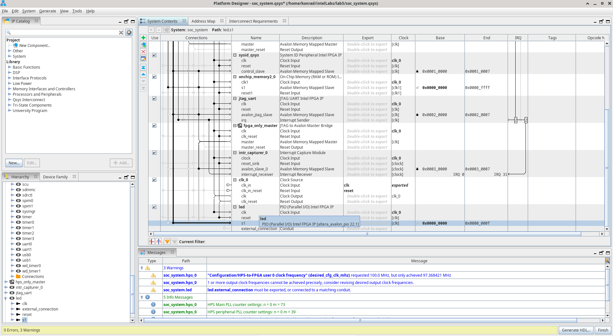Click the New... button in IP Catalog
This screenshot has height=336, width=613.
(14, 163)
